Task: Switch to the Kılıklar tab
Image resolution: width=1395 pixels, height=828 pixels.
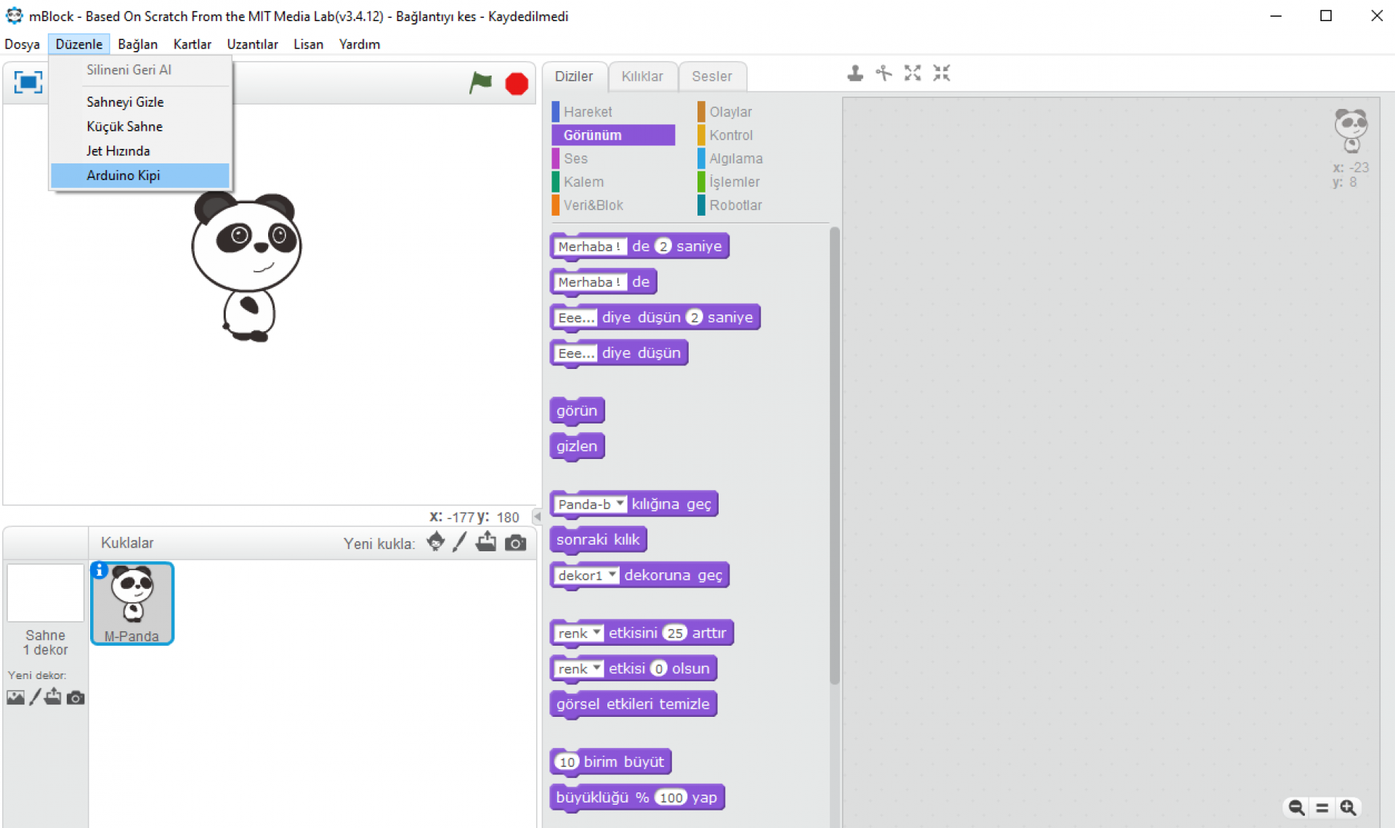Action: (642, 76)
